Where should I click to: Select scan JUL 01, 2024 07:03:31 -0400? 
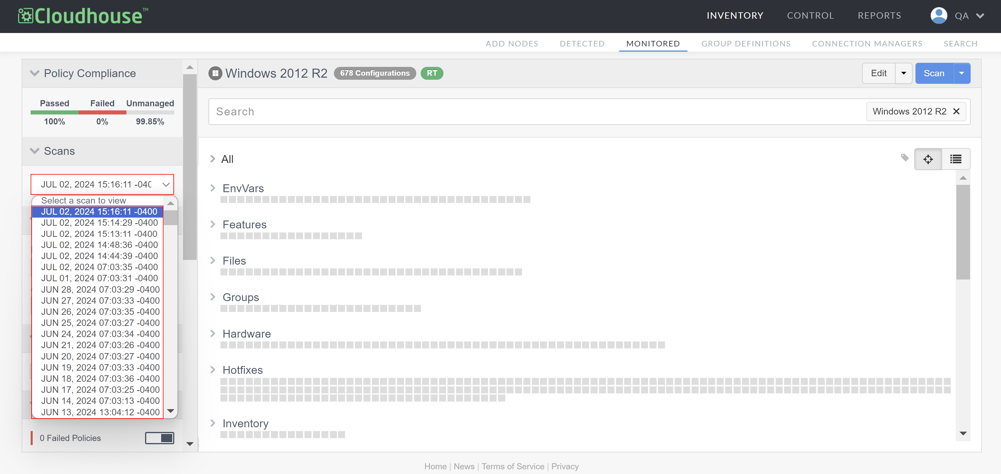[x=98, y=278]
